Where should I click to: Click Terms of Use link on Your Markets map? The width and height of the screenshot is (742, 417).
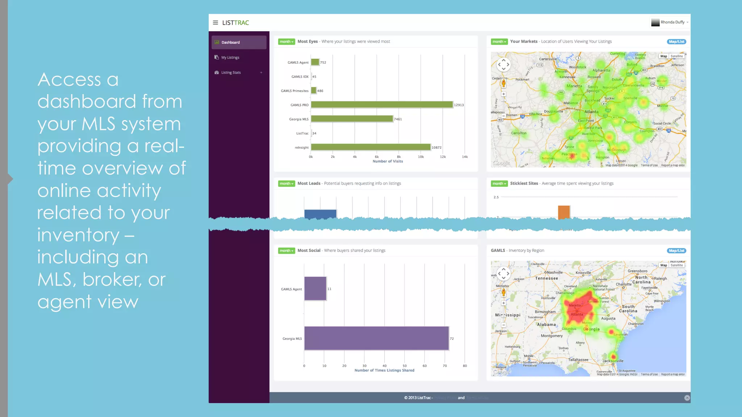coord(649,165)
